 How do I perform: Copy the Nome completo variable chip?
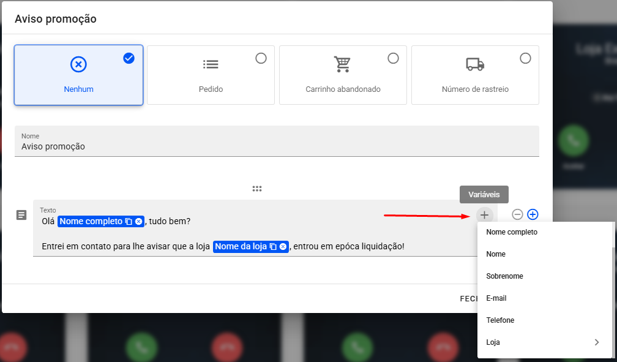click(x=129, y=222)
